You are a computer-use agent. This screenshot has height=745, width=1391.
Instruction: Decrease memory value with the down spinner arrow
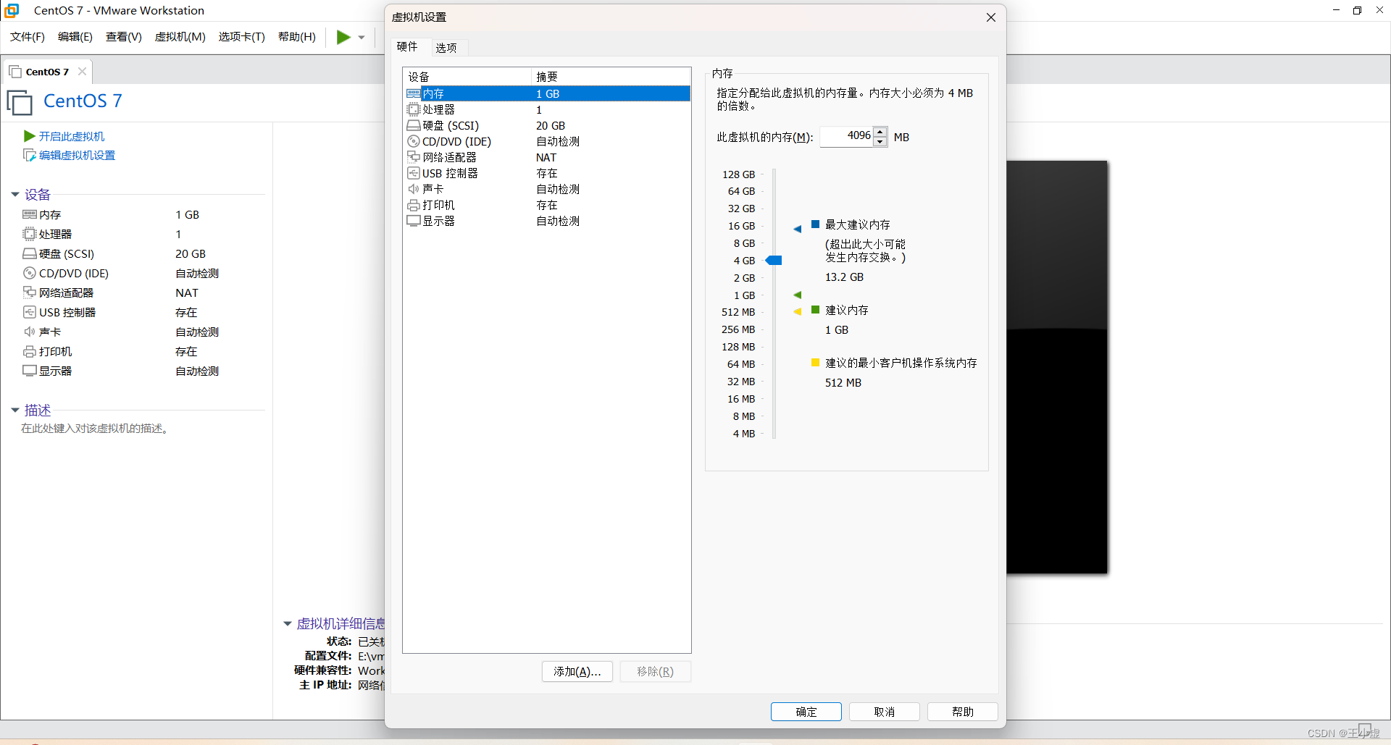click(880, 141)
